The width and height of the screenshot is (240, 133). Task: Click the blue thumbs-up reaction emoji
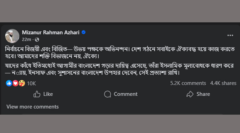point(9,83)
